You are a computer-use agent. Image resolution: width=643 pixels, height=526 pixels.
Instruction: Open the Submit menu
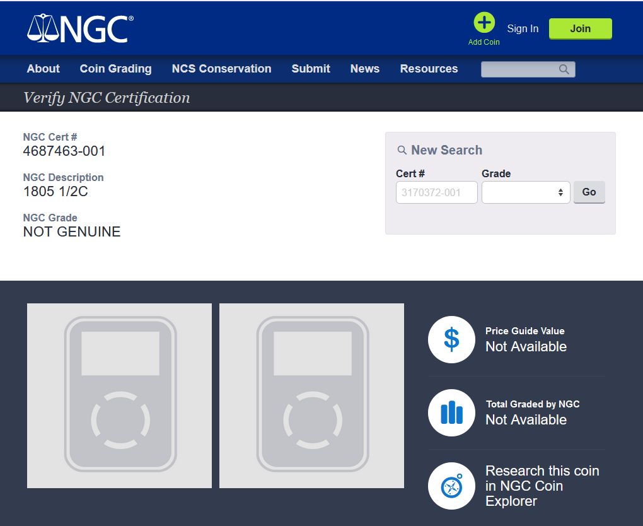310,69
